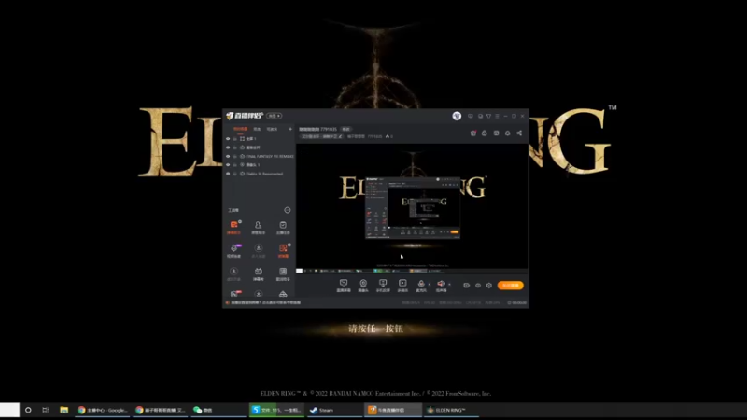This screenshot has height=420, width=747.
Task: Click the share icon in room header
Action: click(519, 133)
